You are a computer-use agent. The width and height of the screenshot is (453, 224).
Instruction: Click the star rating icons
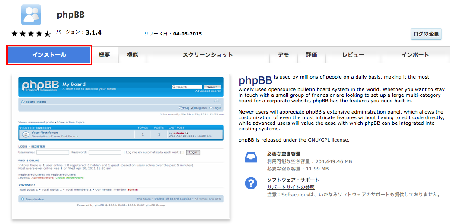[x=31, y=33]
